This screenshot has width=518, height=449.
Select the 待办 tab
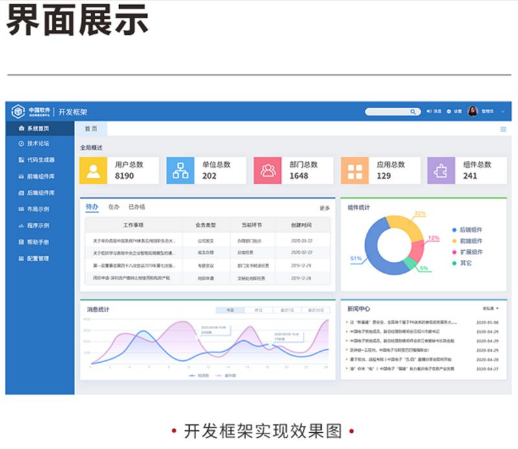(x=92, y=207)
